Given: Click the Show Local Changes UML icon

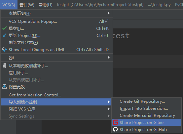Looking at the screenshot, I should 4,49.
